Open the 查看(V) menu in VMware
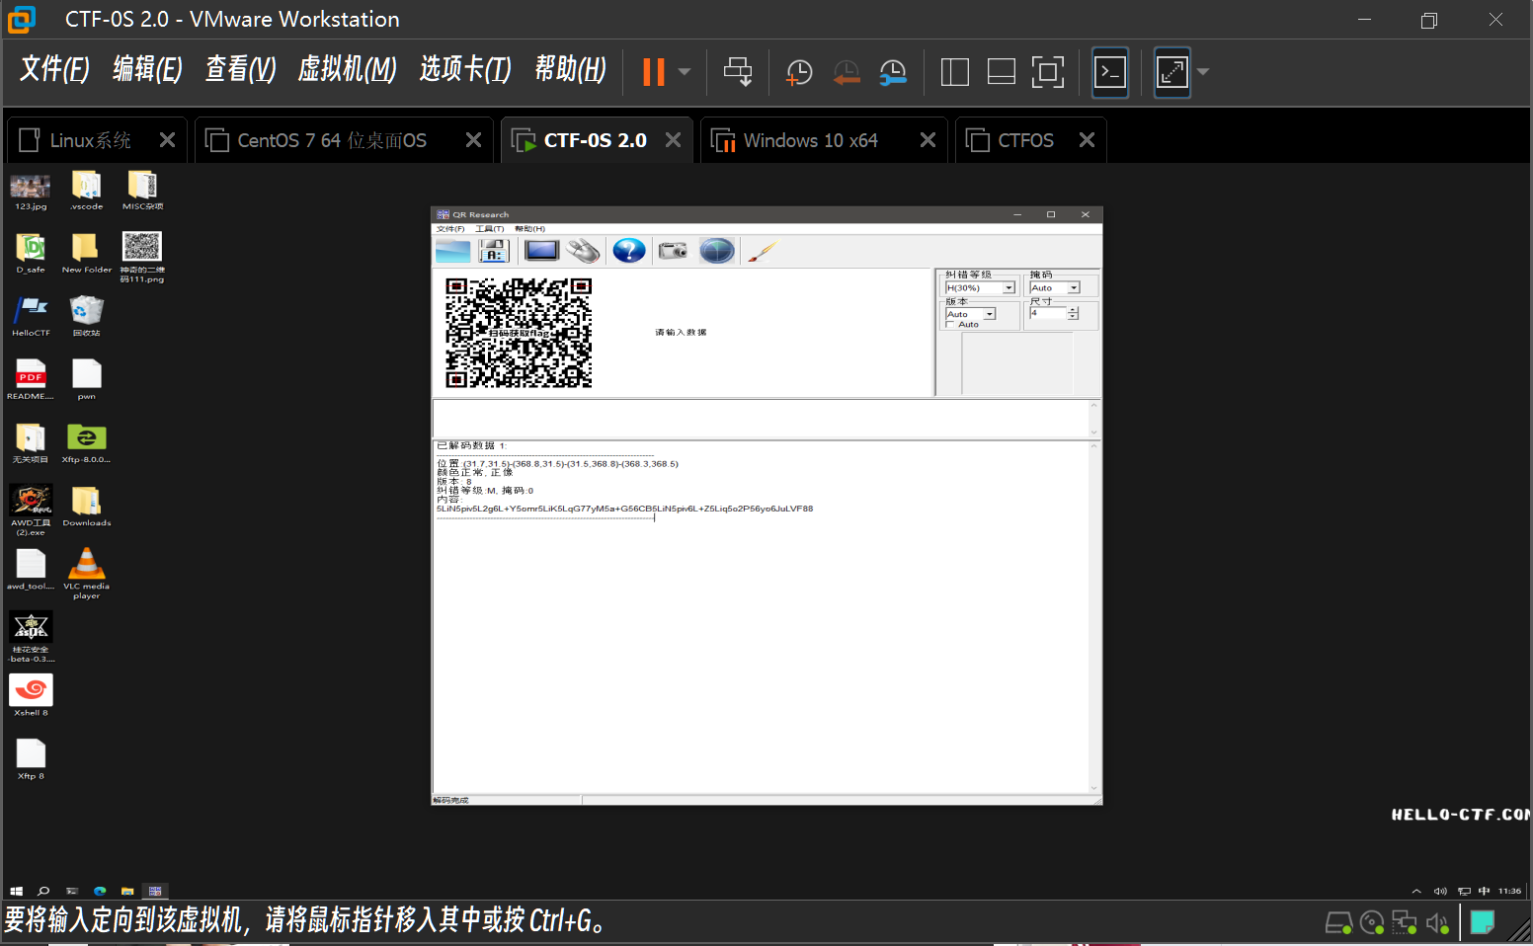 (240, 69)
